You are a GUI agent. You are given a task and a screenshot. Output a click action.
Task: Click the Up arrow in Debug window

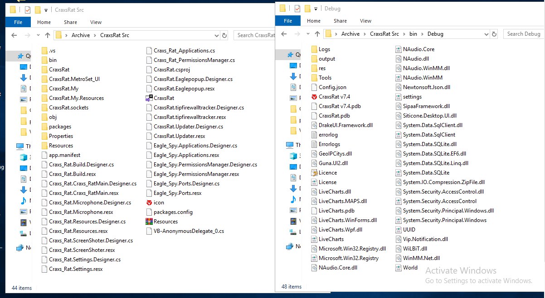click(317, 34)
